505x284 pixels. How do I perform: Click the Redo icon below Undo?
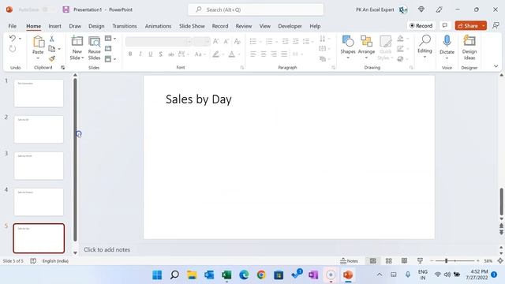(x=13, y=49)
